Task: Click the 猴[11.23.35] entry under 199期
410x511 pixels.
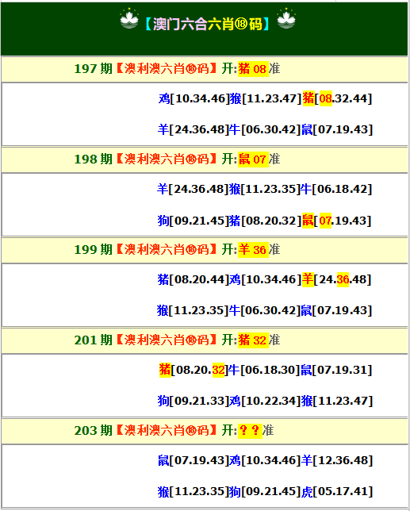Action: 193,310
